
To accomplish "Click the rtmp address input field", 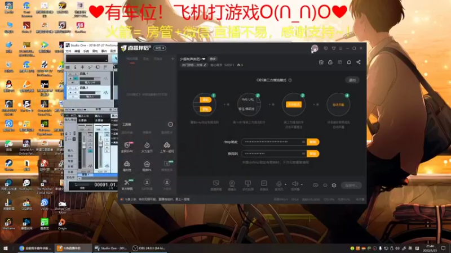I will coord(274,142).
